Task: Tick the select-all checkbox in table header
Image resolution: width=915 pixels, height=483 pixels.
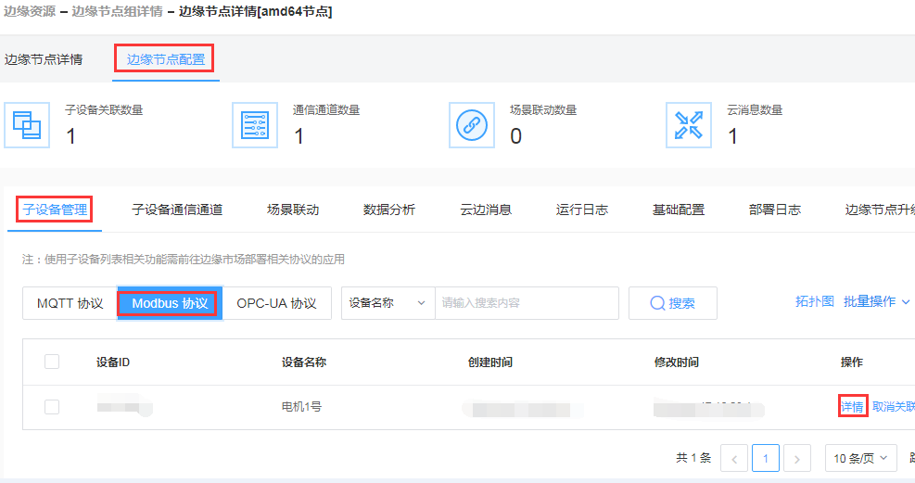Action: (52, 362)
